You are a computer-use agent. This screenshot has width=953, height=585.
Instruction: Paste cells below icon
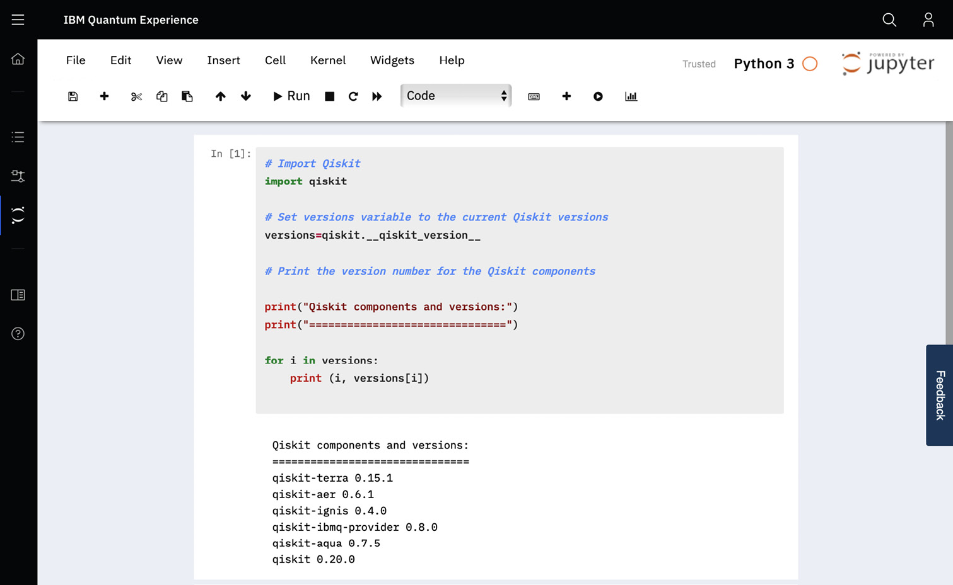point(187,96)
